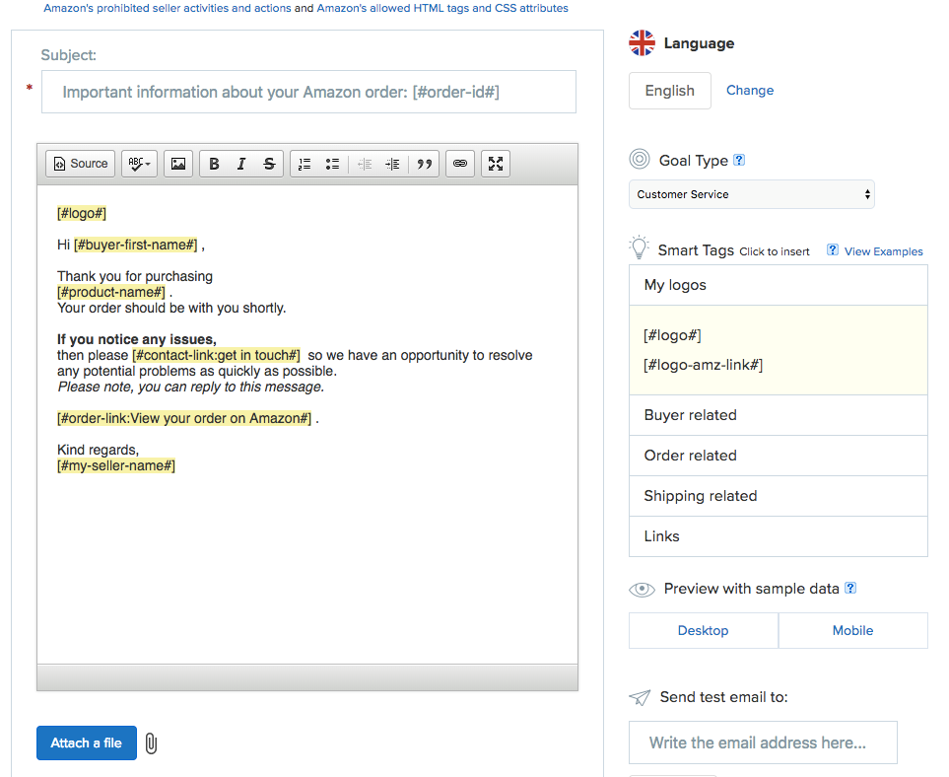
Task: Click the "Kind regards," line in the editor
Action: coord(98,450)
